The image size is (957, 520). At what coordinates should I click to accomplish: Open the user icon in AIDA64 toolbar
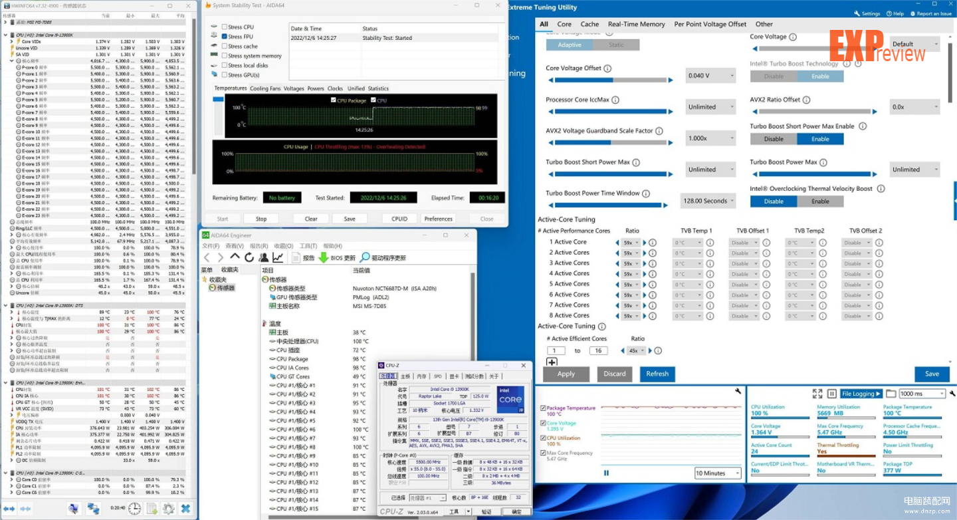coord(264,257)
